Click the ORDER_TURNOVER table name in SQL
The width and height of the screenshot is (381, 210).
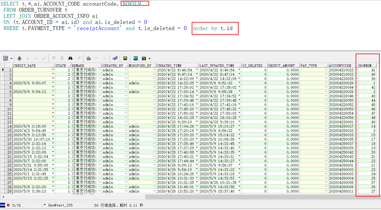[41, 10]
